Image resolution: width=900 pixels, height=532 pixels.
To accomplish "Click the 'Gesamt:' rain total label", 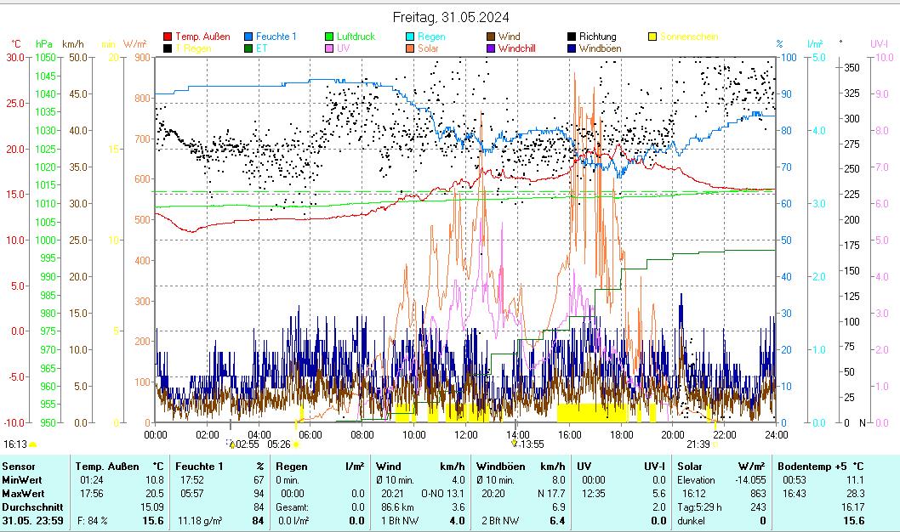I will pyautogui.click(x=292, y=507).
